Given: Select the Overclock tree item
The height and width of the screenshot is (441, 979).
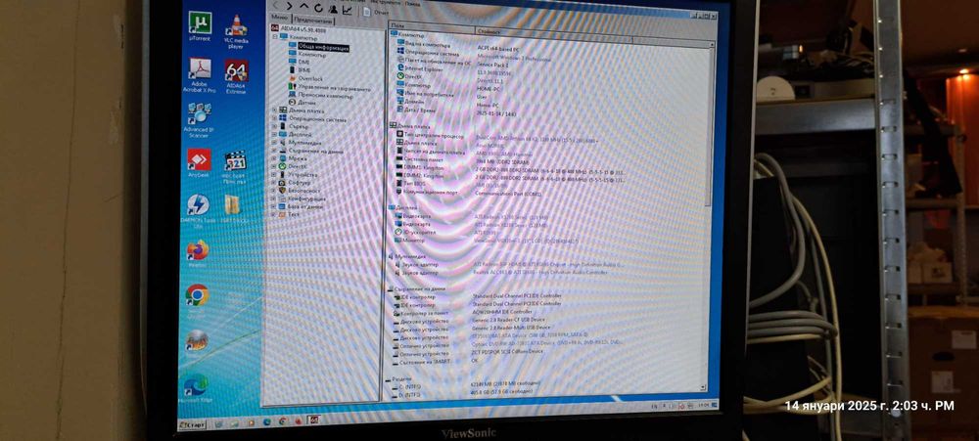Looking at the screenshot, I should pyautogui.click(x=305, y=78).
